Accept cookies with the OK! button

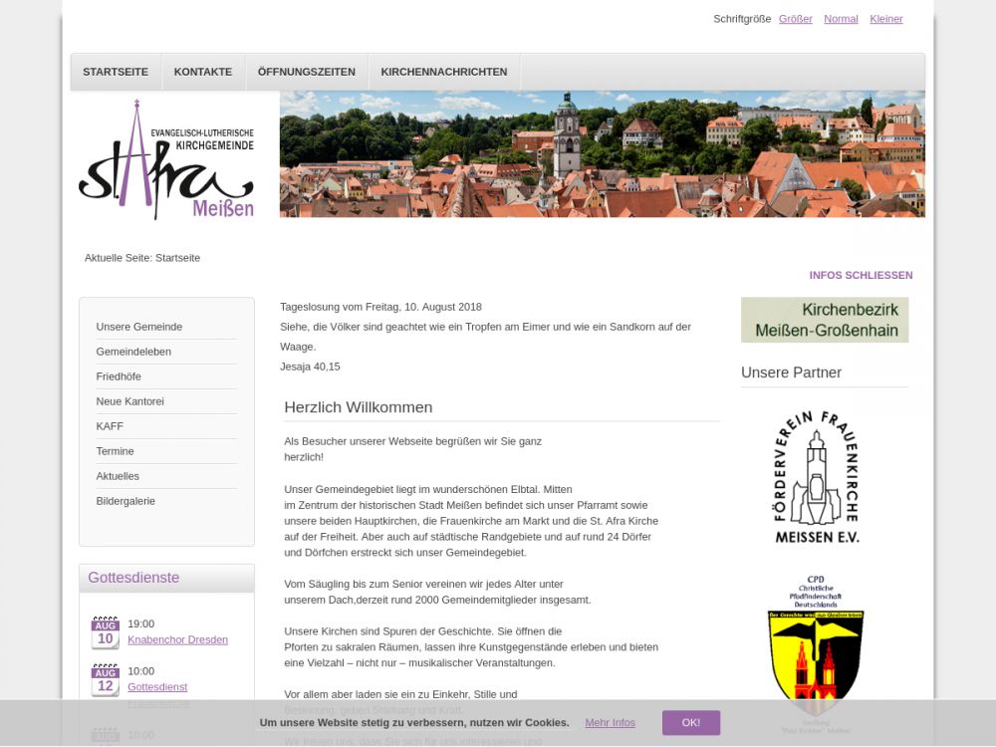(690, 722)
